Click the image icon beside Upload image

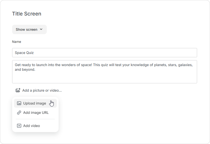point(19,103)
